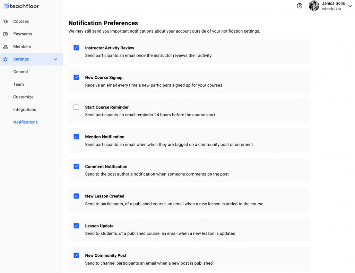Screen dimensions: 355x273
Task: Open the help question mark icon
Action: pyautogui.click(x=300, y=6)
